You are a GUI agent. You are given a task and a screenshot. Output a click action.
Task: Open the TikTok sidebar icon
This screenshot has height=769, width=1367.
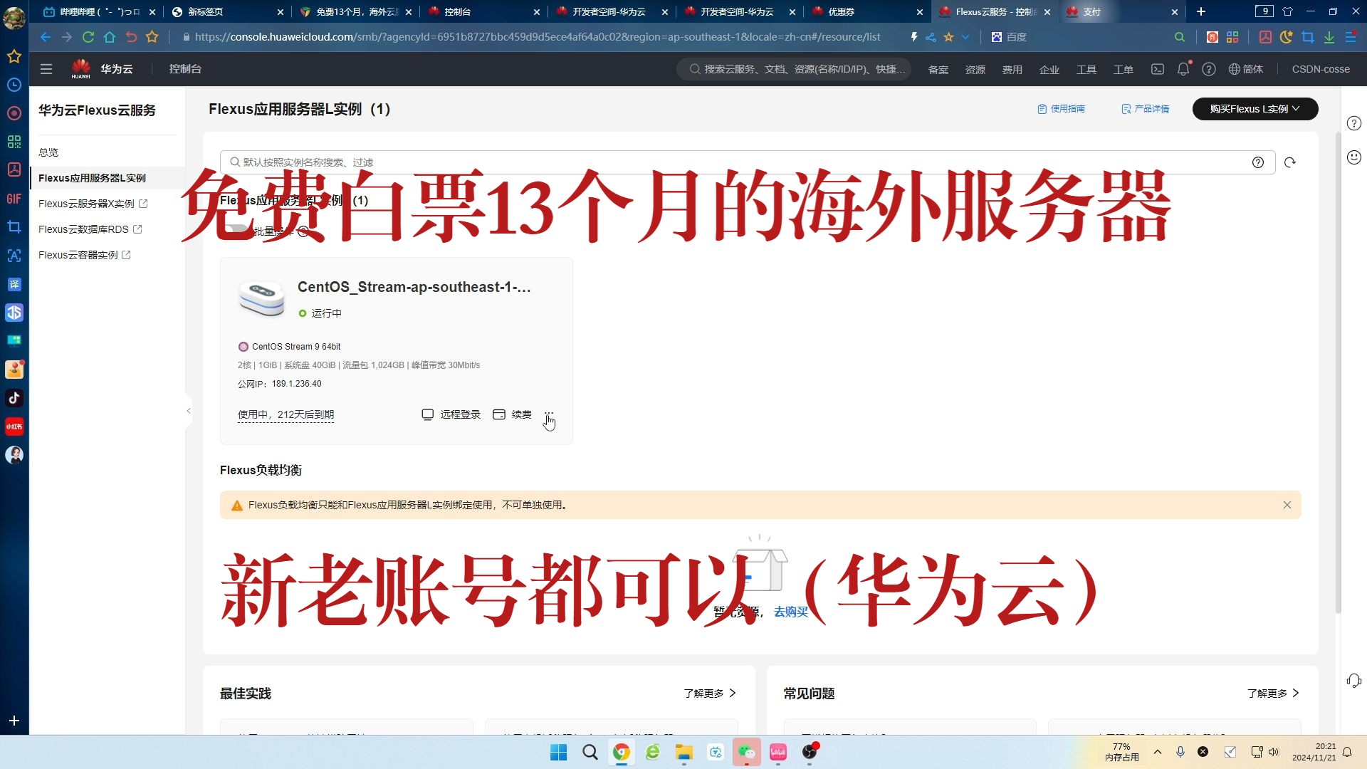tap(14, 398)
